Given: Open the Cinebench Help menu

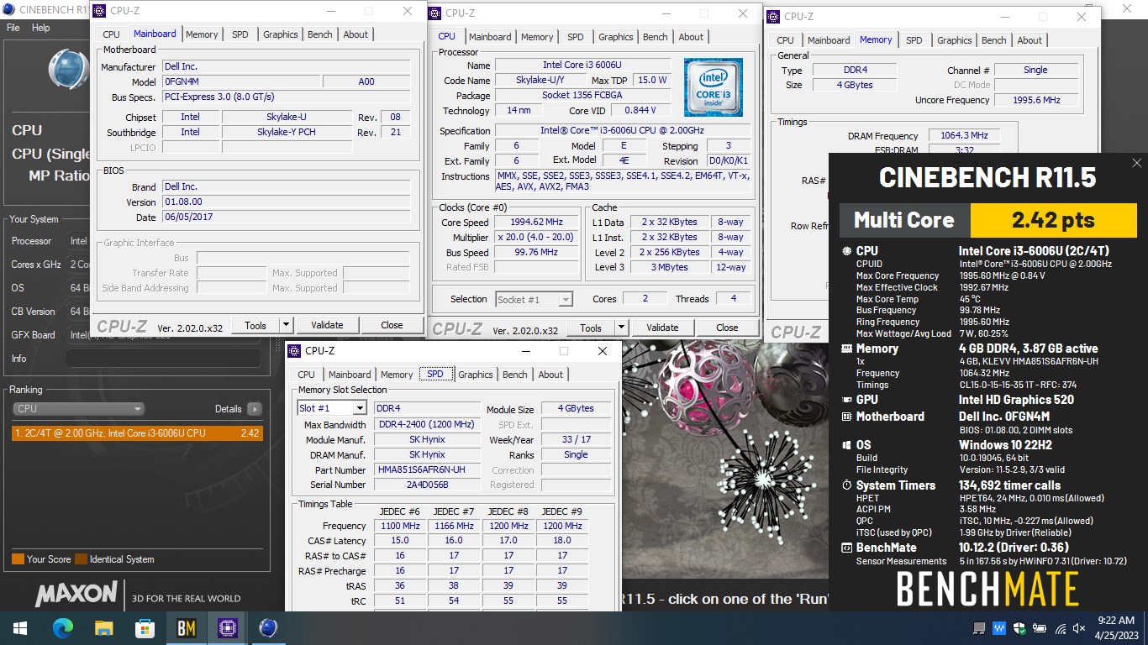Looking at the screenshot, I should (x=41, y=28).
